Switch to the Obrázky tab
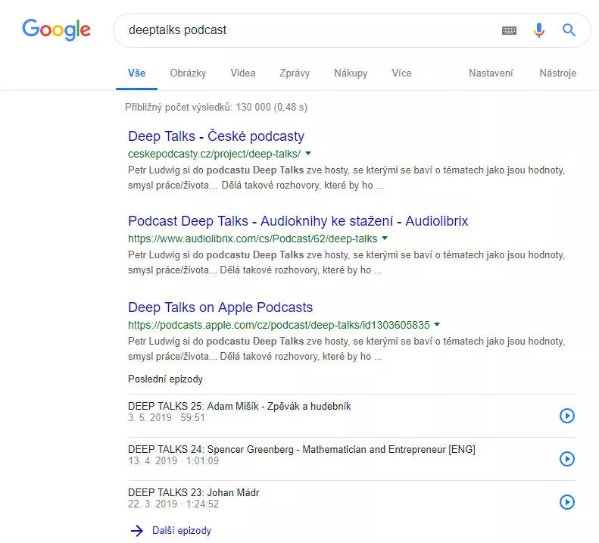 click(188, 73)
